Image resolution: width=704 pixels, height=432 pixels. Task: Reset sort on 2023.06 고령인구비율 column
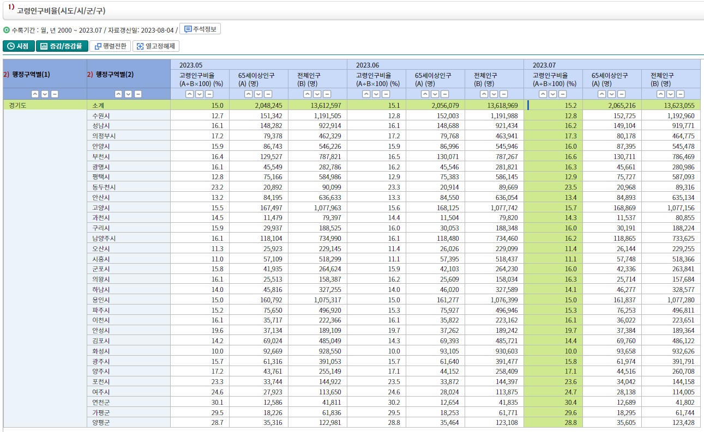386,94
